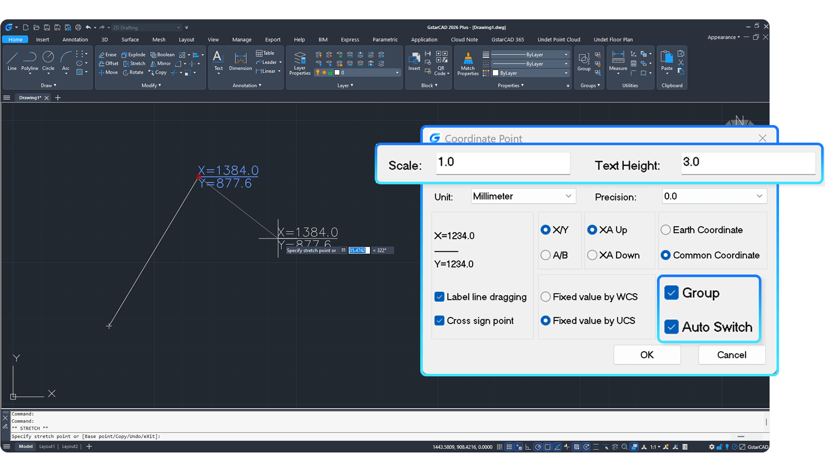Open the 2D Drafting workspace dropdown
Image resolution: width=825 pixels, height=464 pixels.
pos(147,27)
